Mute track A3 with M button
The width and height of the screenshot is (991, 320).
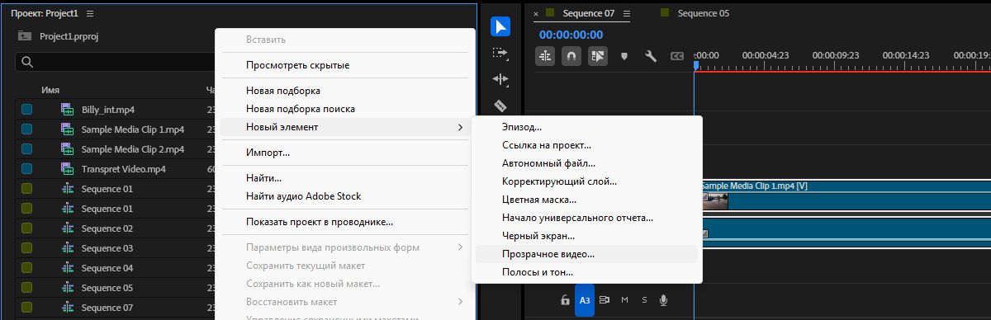[x=624, y=300]
